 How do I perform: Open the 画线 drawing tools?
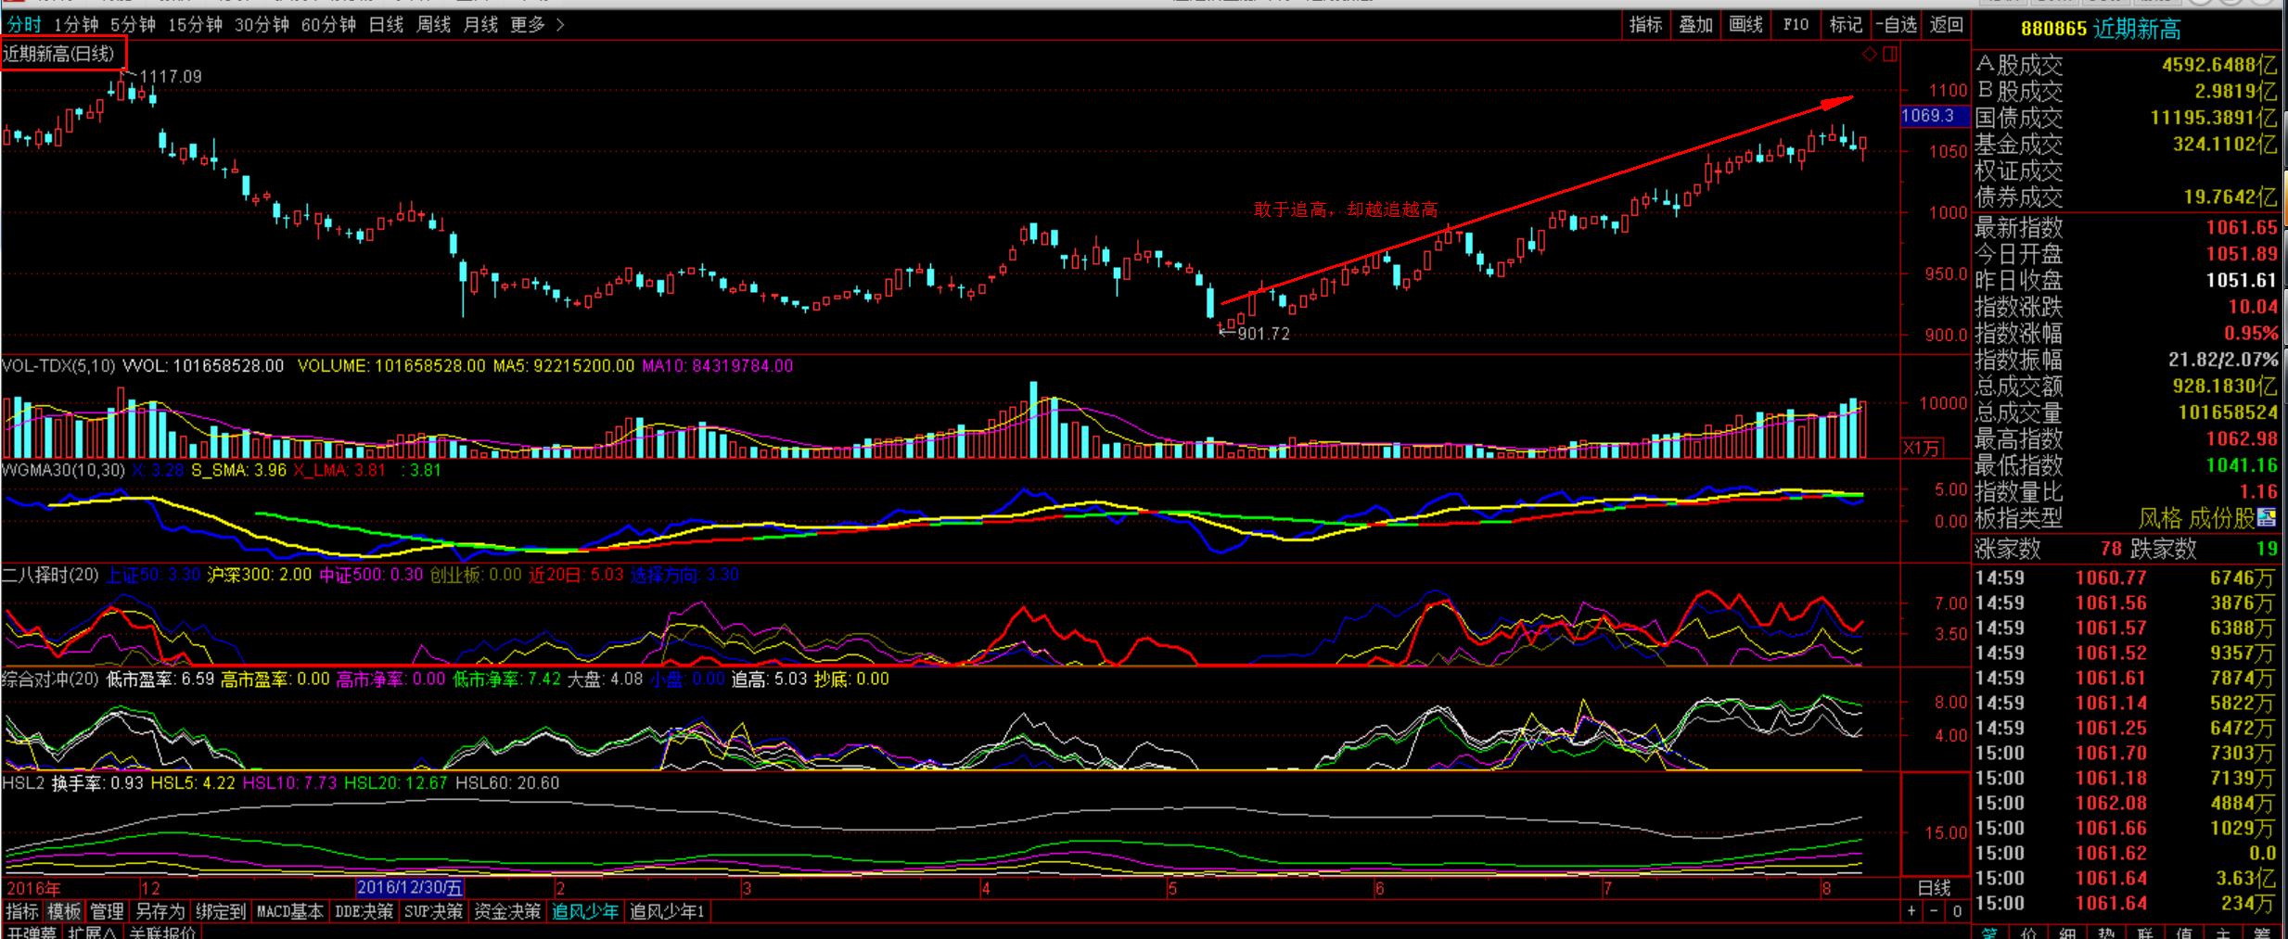coord(1745,25)
